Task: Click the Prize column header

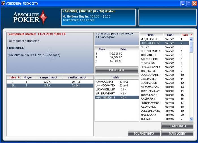Action: click(x=124, y=49)
